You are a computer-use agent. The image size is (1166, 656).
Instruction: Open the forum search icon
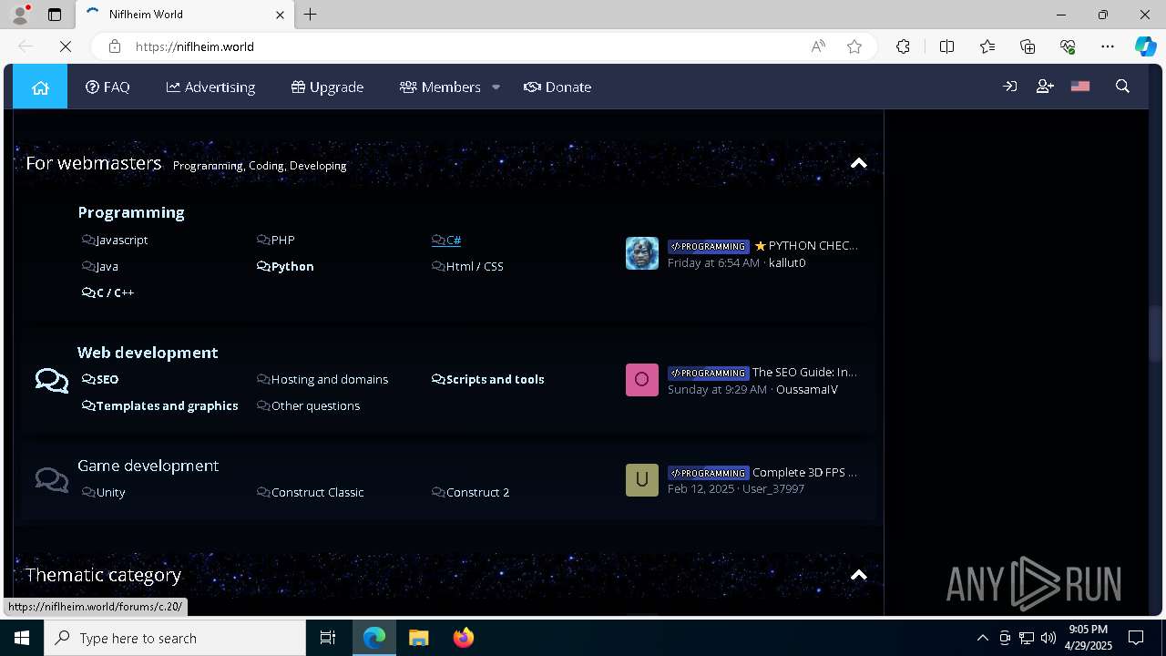(x=1122, y=87)
